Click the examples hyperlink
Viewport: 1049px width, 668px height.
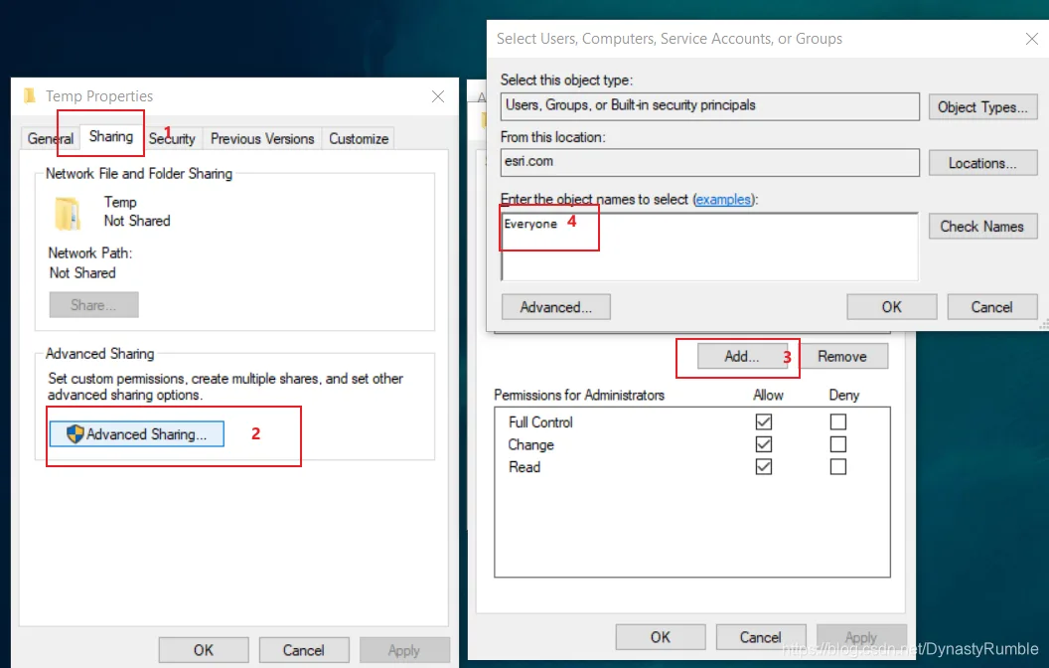coord(722,199)
